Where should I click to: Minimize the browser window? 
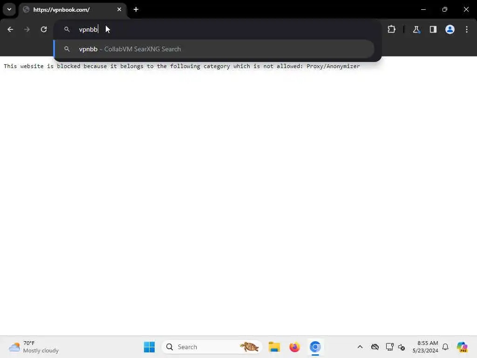tap(423, 9)
